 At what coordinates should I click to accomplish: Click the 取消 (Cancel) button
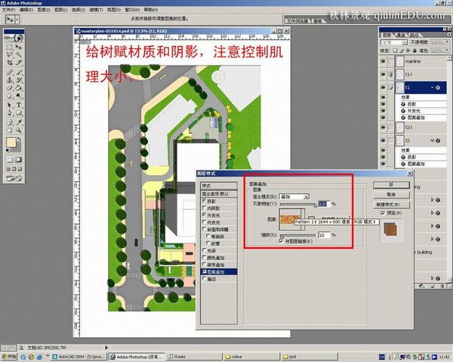click(391, 195)
